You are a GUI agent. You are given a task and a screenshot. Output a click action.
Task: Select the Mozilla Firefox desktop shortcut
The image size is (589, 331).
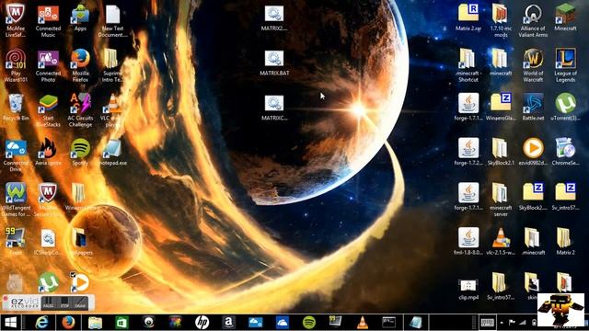tap(80, 65)
